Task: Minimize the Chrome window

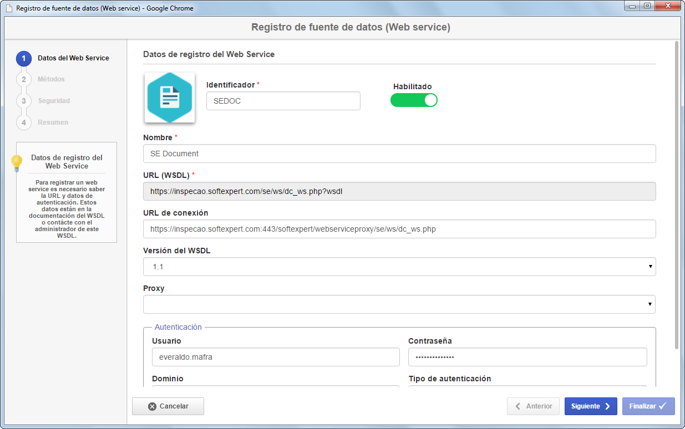Action: click(x=632, y=6)
